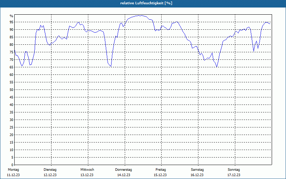Click the date '11.12.23'
This screenshot has width=286, height=179.
[x=13, y=175]
